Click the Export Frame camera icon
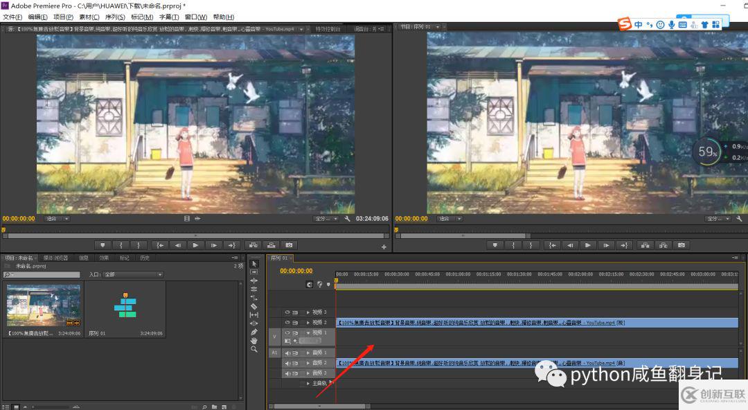 pyautogui.click(x=290, y=245)
